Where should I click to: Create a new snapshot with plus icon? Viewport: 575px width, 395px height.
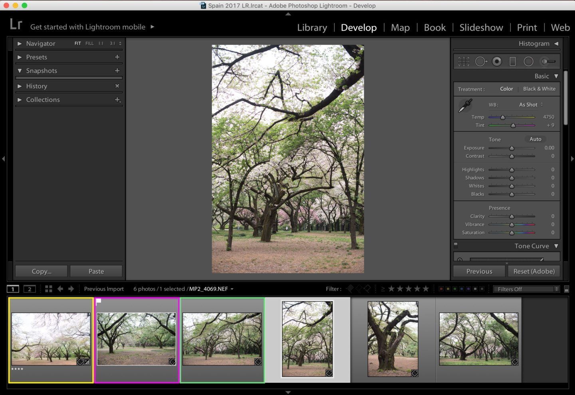click(117, 71)
